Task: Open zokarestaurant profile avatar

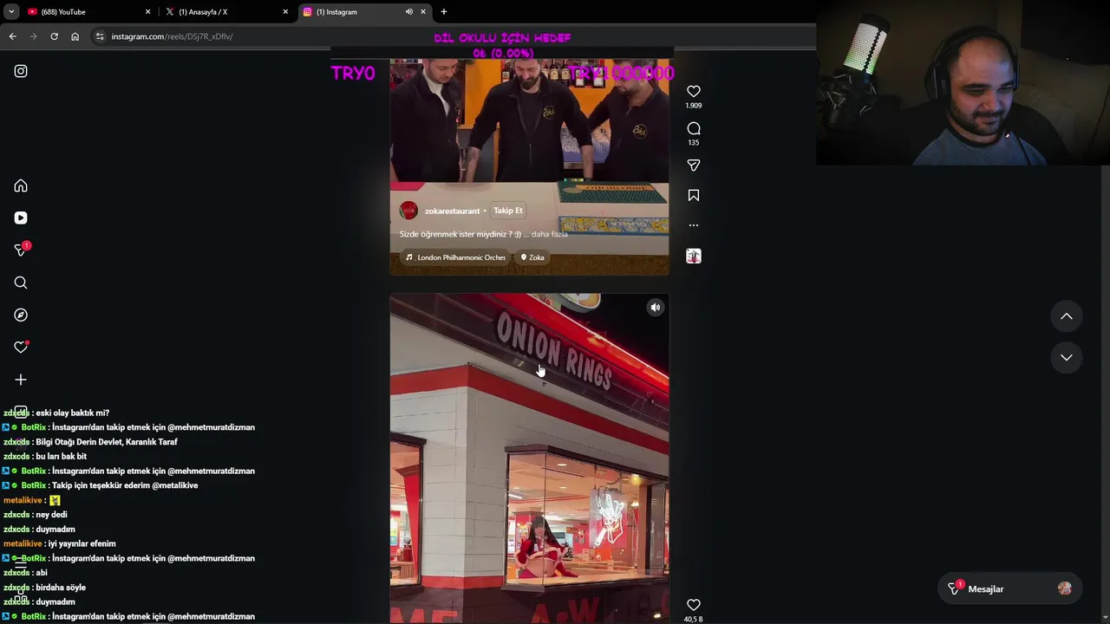Action: 408,211
